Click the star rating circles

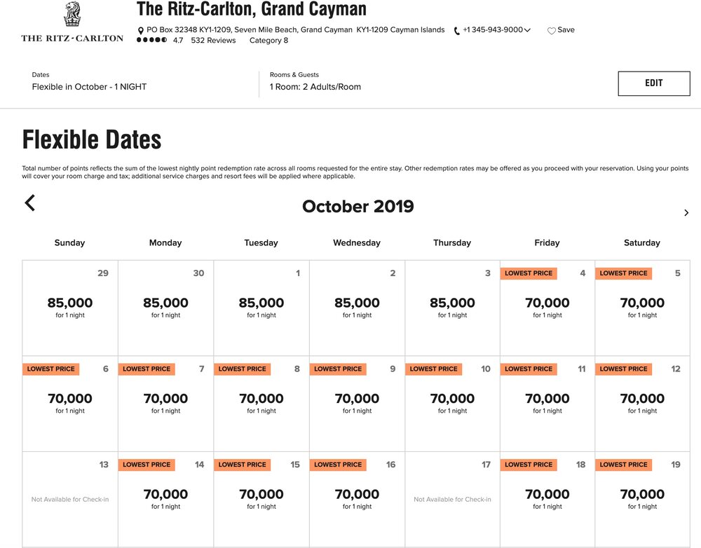(151, 41)
